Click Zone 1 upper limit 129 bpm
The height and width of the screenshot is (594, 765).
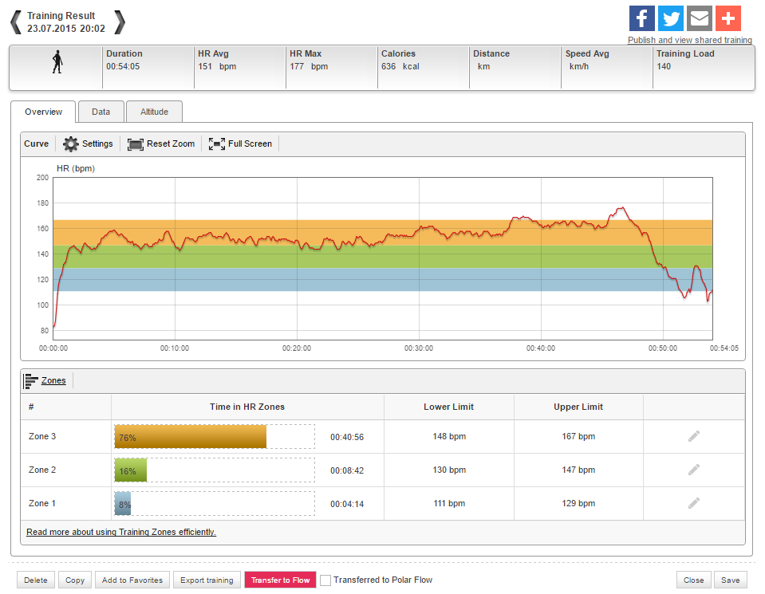pos(578,503)
